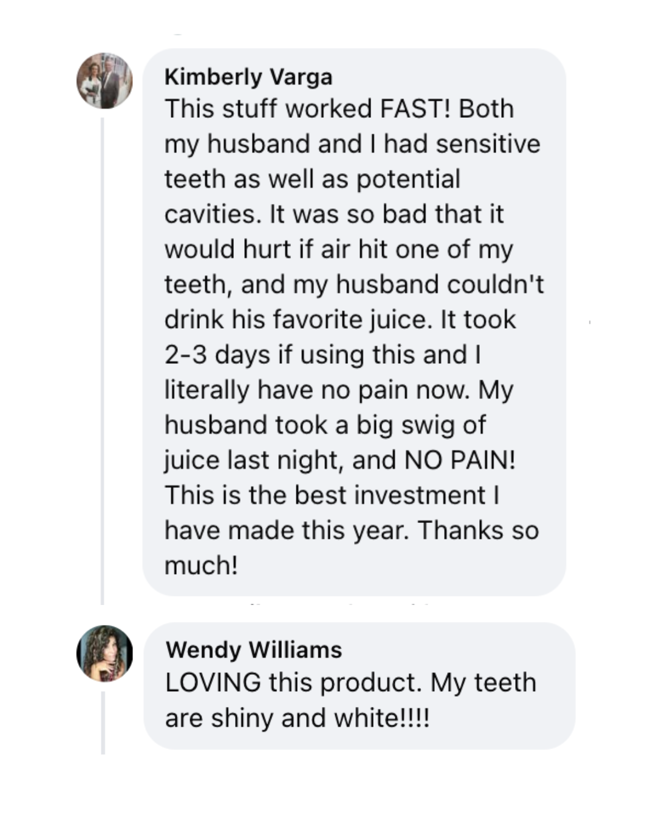The image size is (656, 820).
Task: Click the 'potential' word in the comment
Action: 408,179
